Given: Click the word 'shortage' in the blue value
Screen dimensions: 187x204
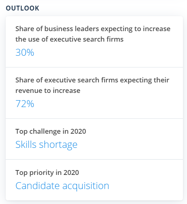Looking at the screenshot, I should pos(58,145).
